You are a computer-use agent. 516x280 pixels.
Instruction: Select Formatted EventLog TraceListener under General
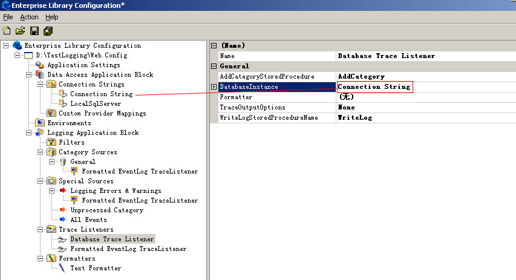140,171
